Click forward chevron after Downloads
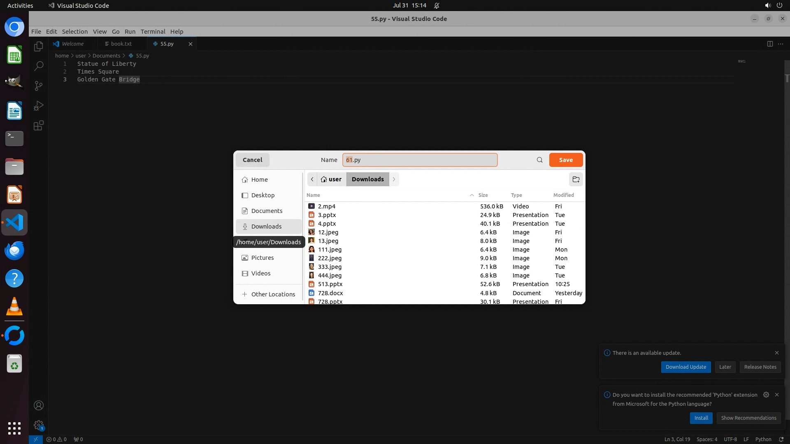This screenshot has height=444, width=790. pyautogui.click(x=394, y=179)
